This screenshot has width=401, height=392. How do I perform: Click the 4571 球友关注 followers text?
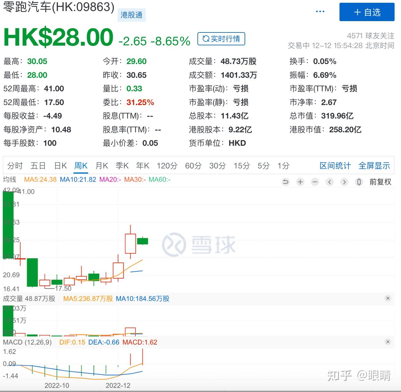click(371, 36)
